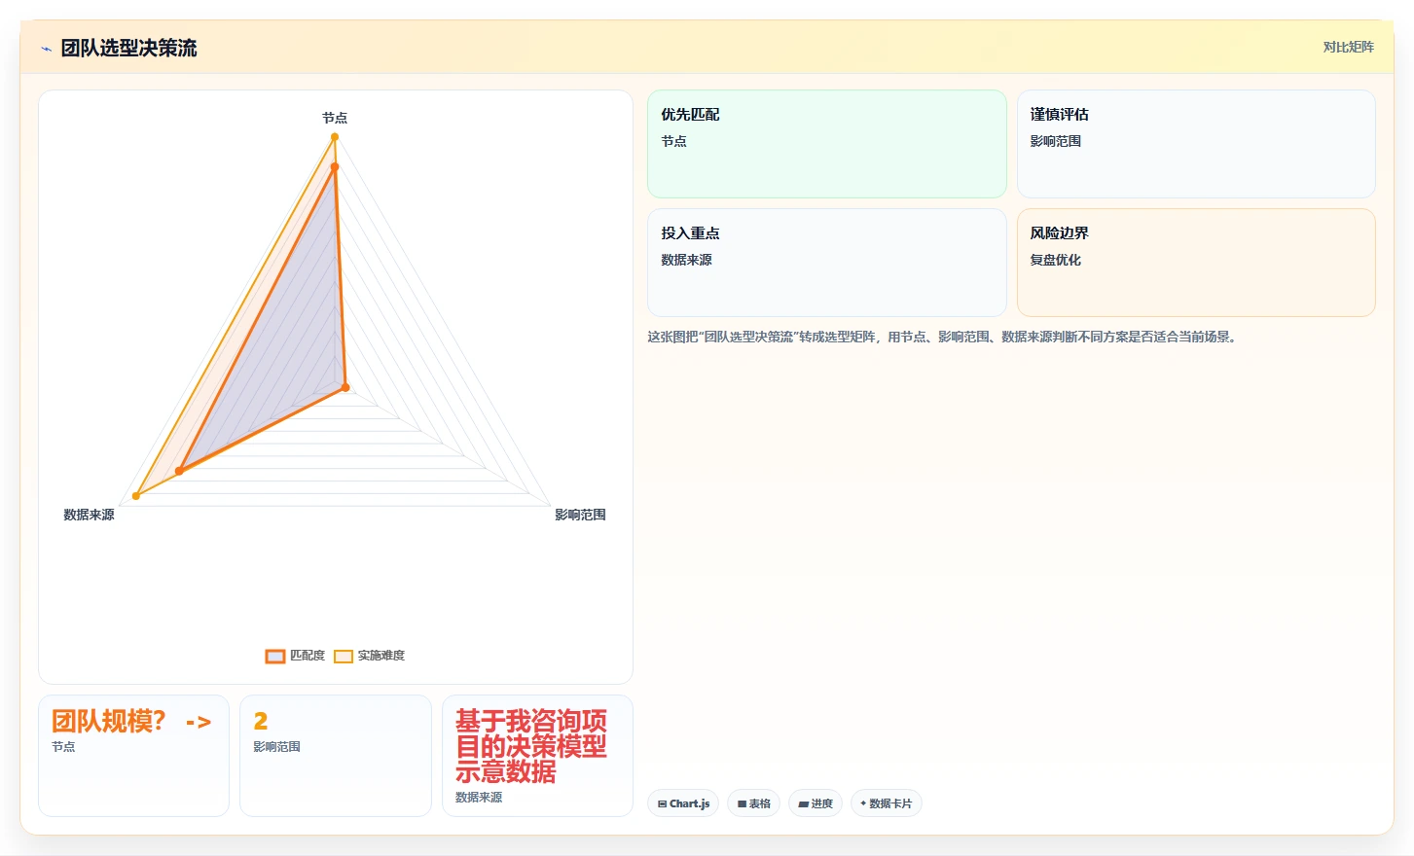Click the 数据来源 axis label on radar chart
Image resolution: width=1414 pixels, height=856 pixels.
[x=89, y=515]
